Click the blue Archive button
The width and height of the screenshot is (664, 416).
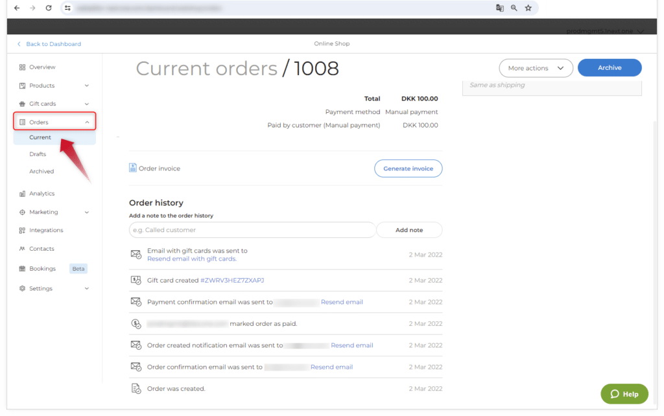pyautogui.click(x=609, y=68)
